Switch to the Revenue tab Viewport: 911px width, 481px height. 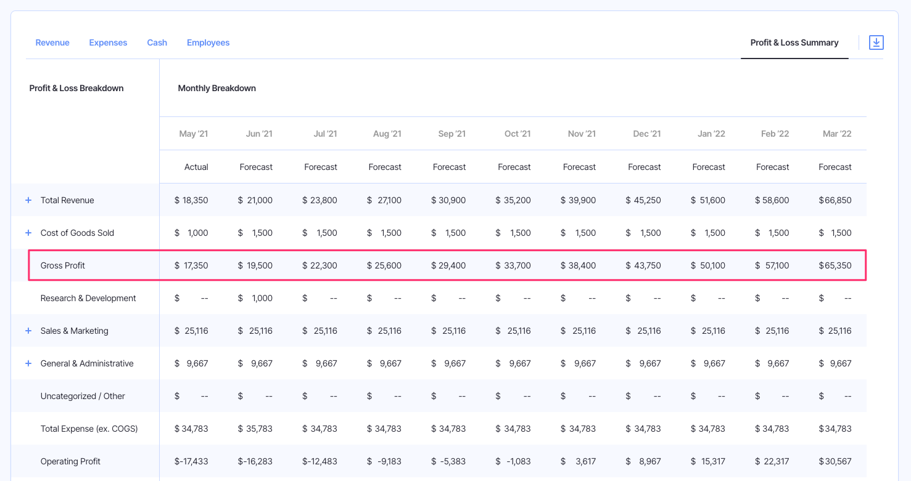click(x=52, y=42)
